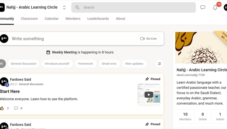Image resolution: width=227 pixels, height=129 pixels.
Task: Click the Oct 2 post date
Action: [x=13, y=84]
